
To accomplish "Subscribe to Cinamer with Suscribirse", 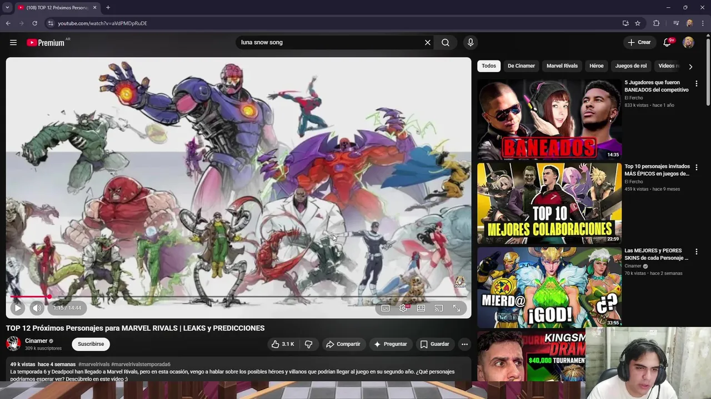I will [x=91, y=344].
